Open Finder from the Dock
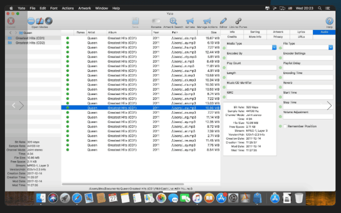The width and height of the screenshot is (341, 213). (41, 198)
